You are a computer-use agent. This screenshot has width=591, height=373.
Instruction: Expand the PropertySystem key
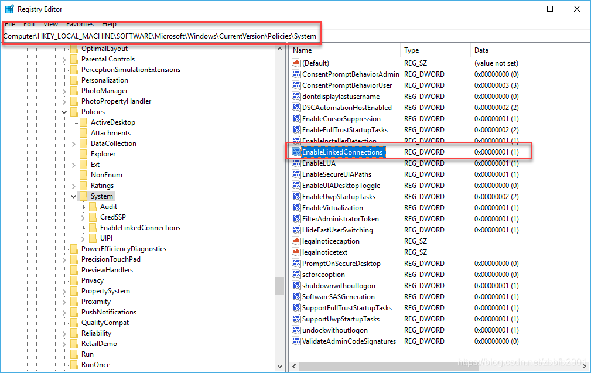(x=64, y=291)
